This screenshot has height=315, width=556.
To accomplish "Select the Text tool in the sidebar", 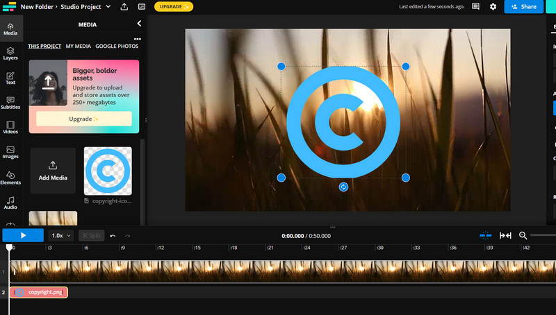I will (x=10, y=78).
